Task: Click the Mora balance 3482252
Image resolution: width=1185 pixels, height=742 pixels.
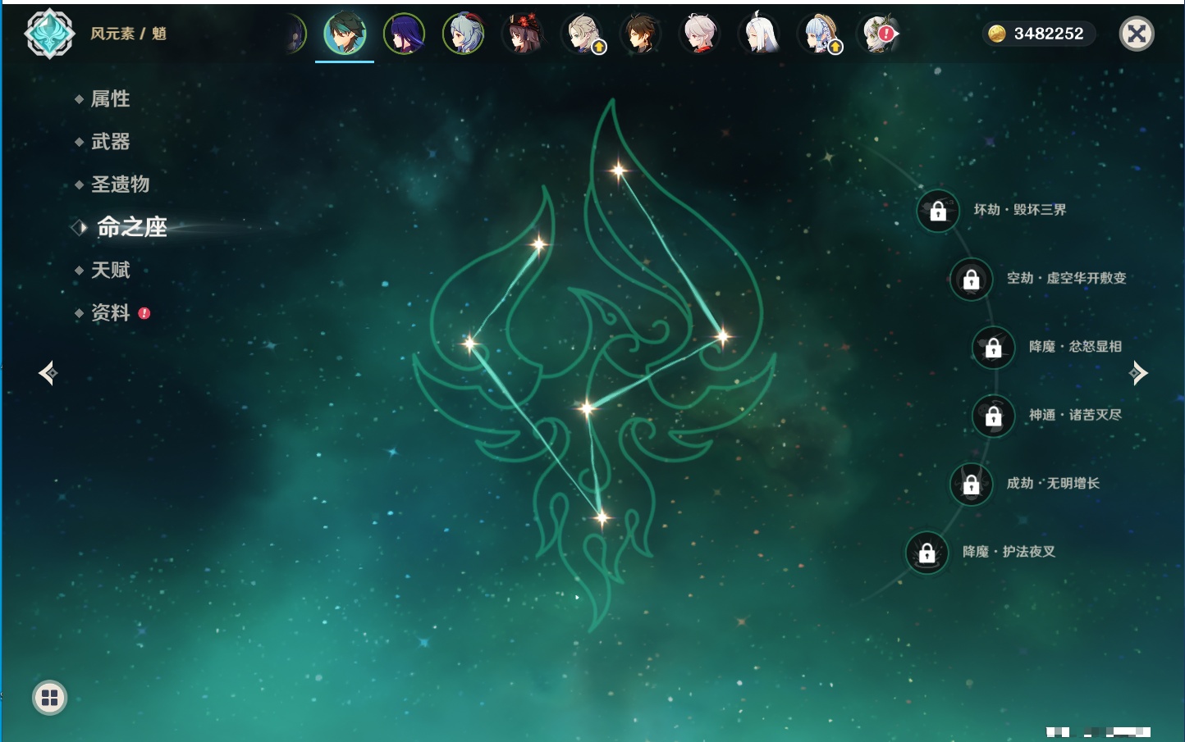Action: [x=1038, y=34]
